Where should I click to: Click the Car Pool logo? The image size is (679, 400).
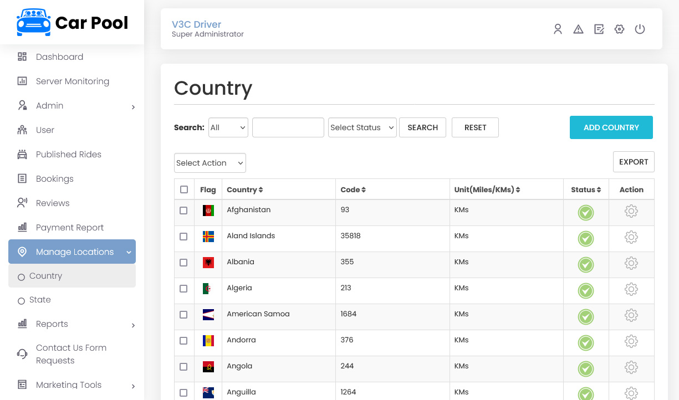[72, 23]
